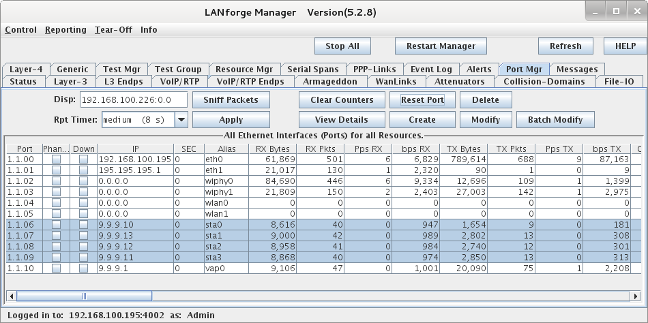Click the Reset Port button

point(422,100)
